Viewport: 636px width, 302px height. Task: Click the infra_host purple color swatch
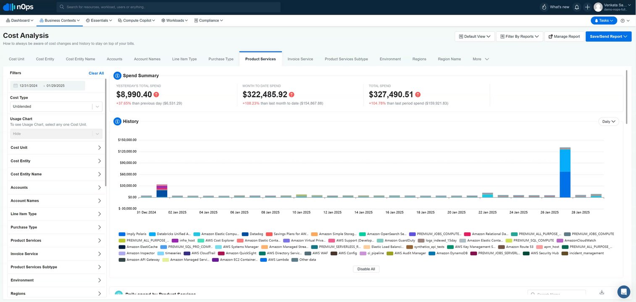pos(175,240)
